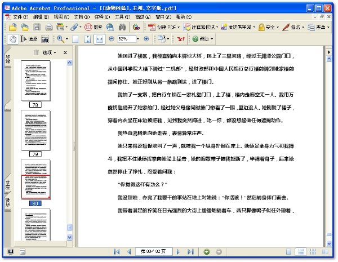Viewport: 338px width, 262px height.
Task: Click the bottom-most side tab below pages
Action: [x=8, y=202]
